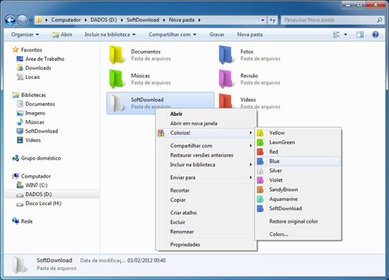Choose the Red color option

click(298, 152)
